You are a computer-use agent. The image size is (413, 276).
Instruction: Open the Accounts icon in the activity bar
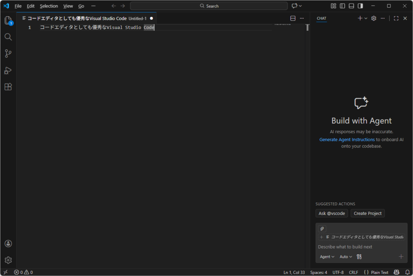[x=8, y=243]
